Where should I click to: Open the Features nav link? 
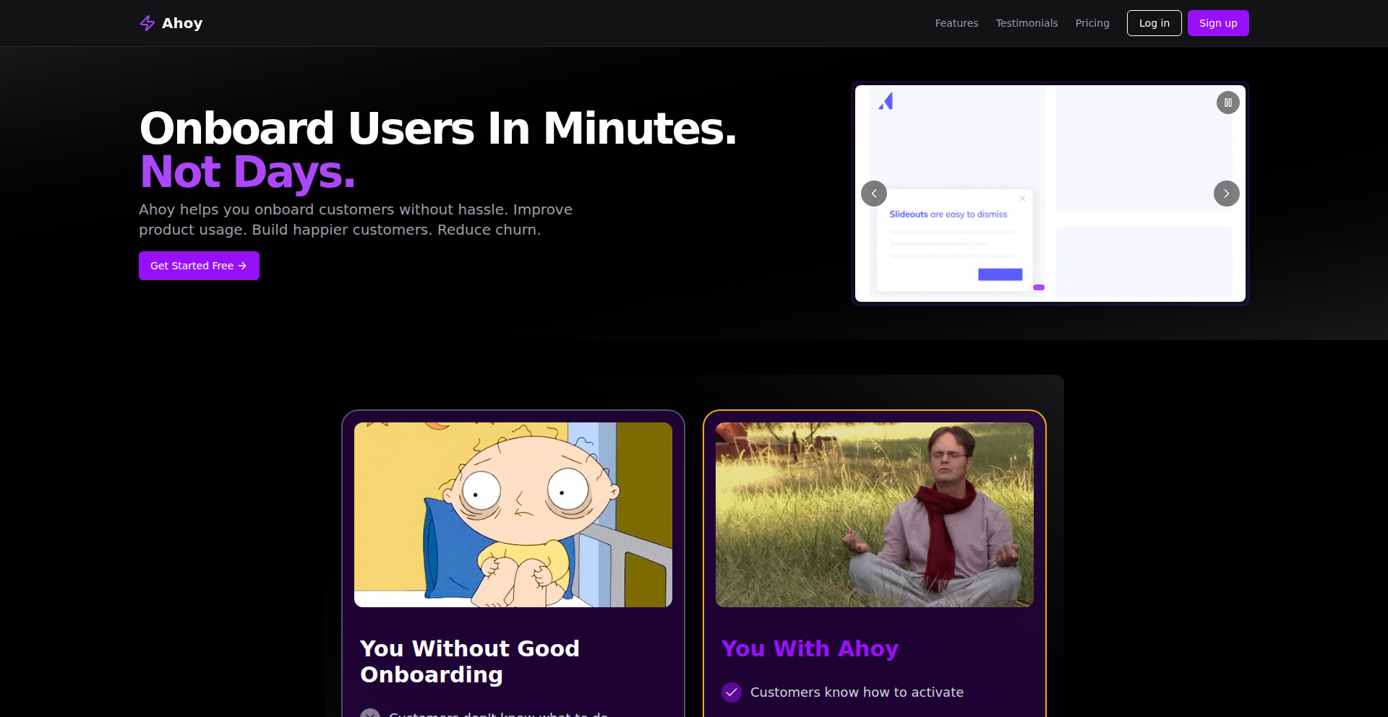point(956,23)
